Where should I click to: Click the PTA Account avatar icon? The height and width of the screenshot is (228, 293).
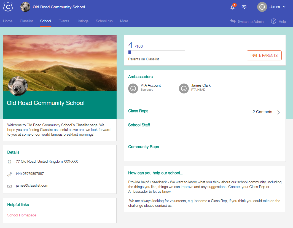pyautogui.click(x=133, y=88)
